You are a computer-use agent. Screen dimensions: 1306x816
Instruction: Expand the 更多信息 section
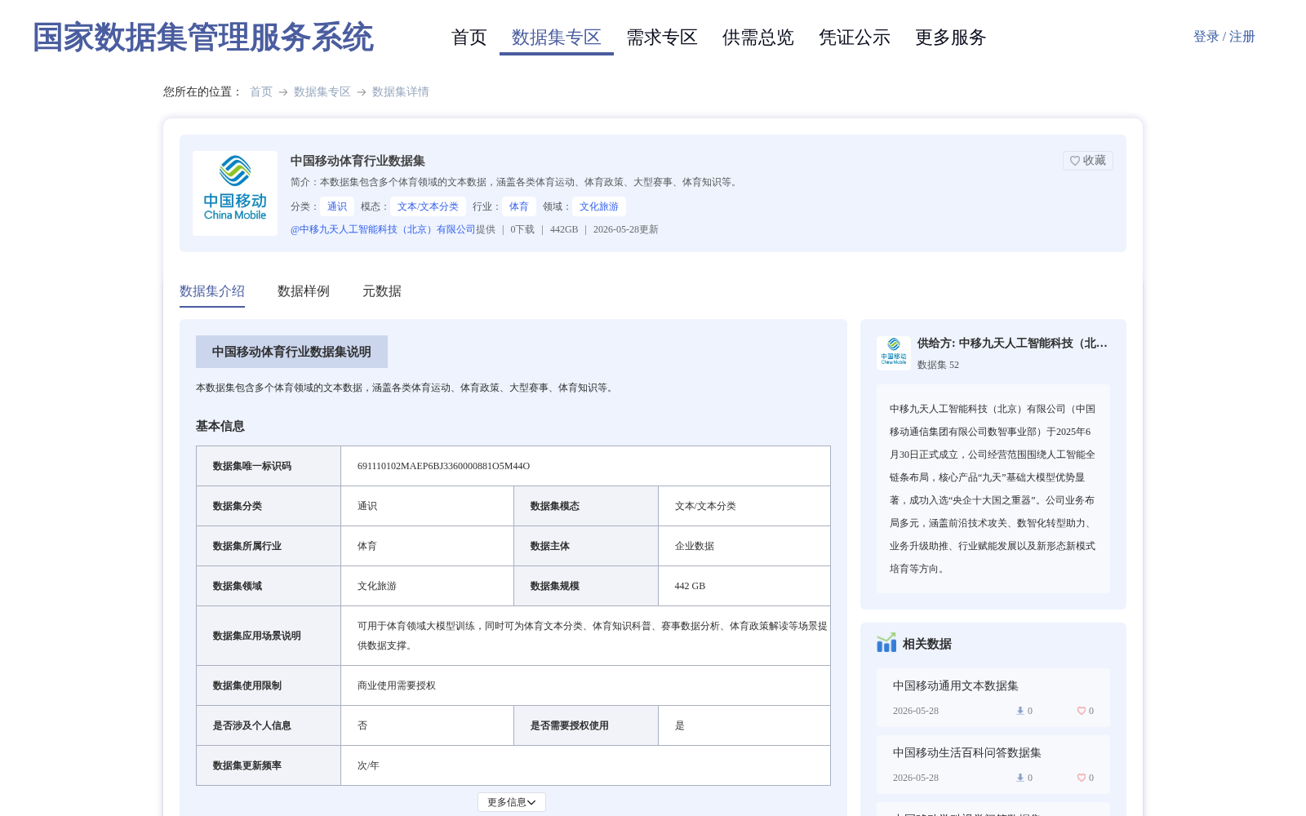(512, 802)
